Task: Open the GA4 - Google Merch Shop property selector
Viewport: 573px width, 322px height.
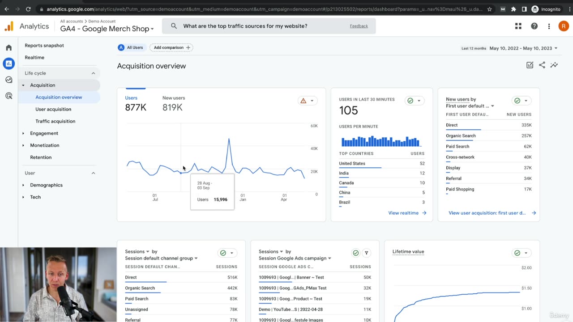Action: (x=107, y=29)
